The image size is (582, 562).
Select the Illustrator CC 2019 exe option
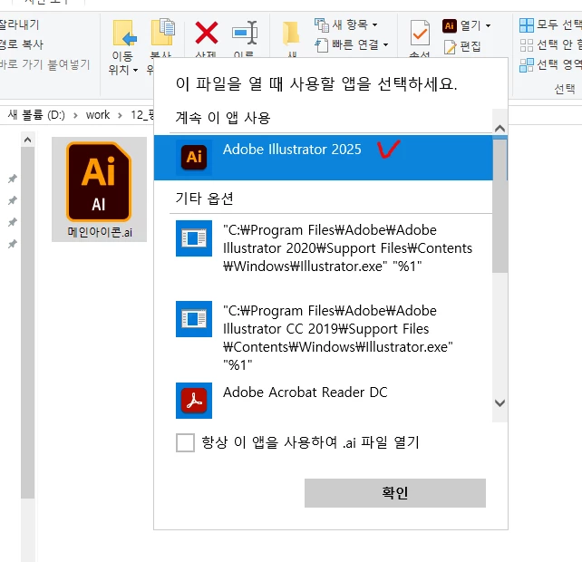tap(324, 337)
